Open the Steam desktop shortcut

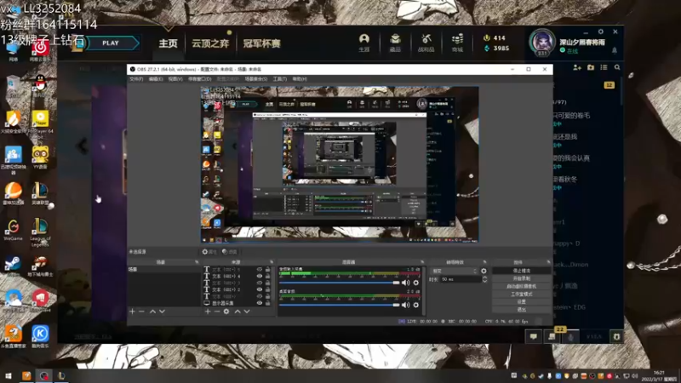point(13,265)
